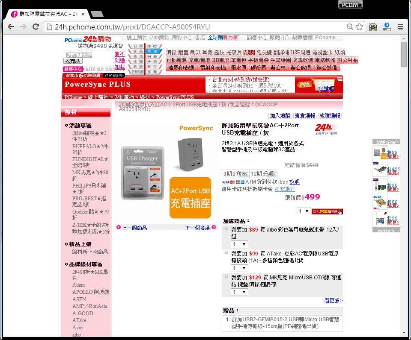
Task: Click the 線材新上架商品 sidebar link
Action: (90, 252)
